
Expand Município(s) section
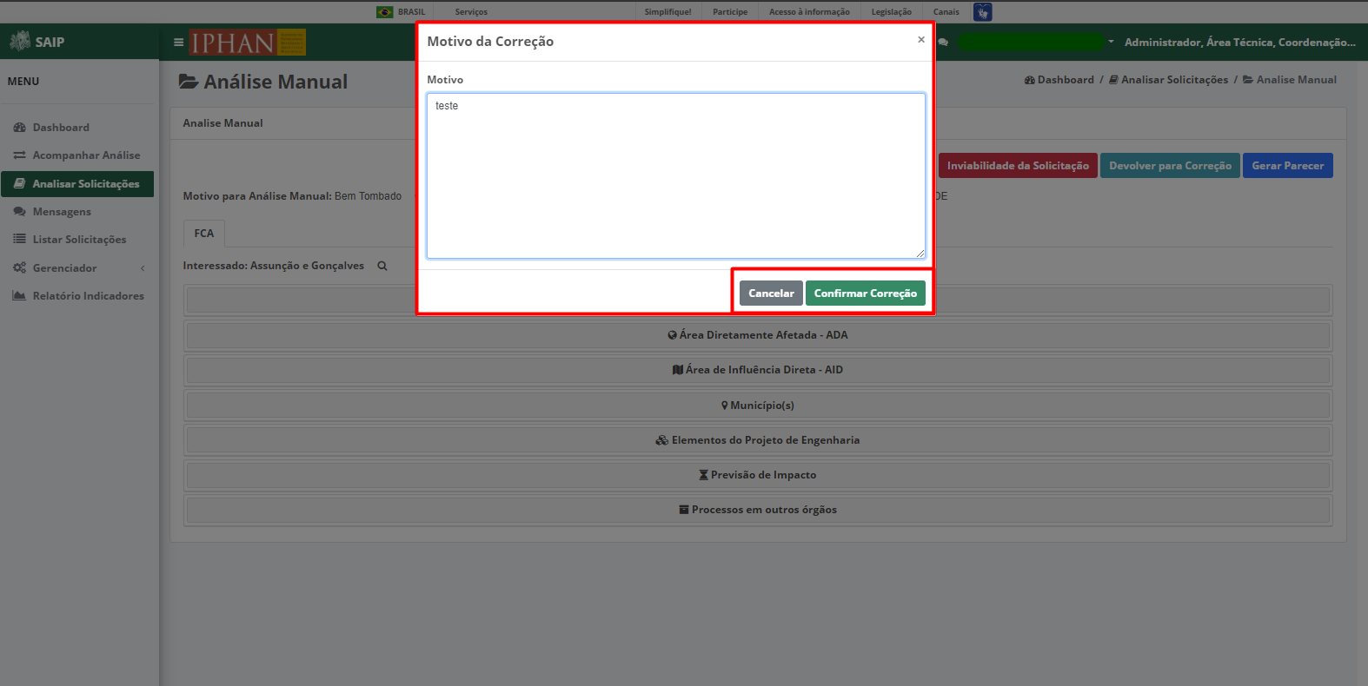point(758,406)
